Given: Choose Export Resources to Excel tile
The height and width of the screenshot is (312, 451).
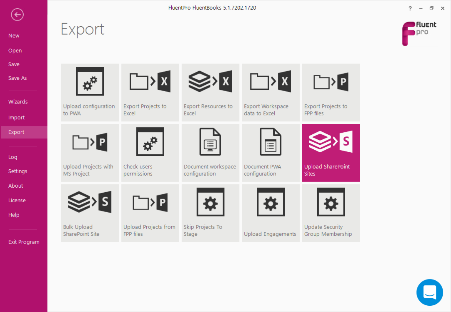Looking at the screenshot, I should 210,92.
